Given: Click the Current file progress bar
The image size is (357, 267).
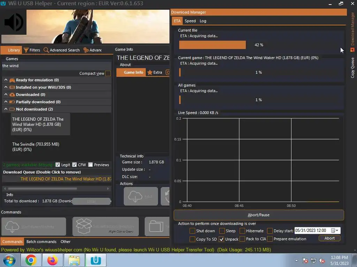Looking at the screenshot, I should [x=259, y=45].
